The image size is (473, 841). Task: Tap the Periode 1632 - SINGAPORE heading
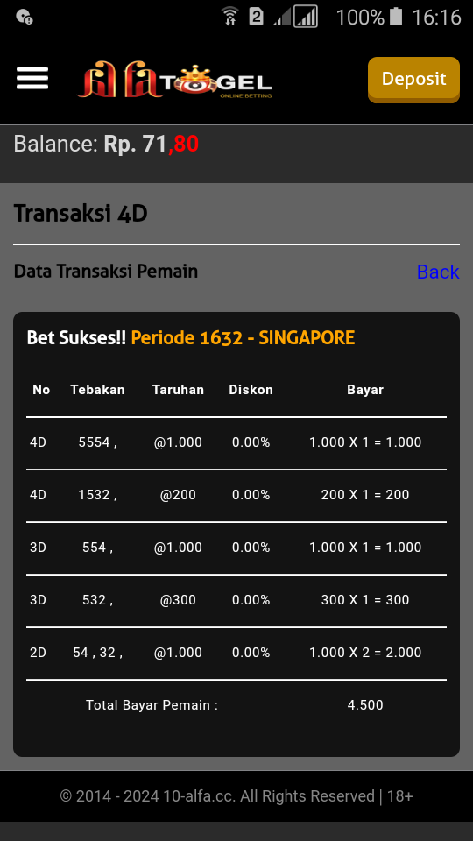coord(243,338)
